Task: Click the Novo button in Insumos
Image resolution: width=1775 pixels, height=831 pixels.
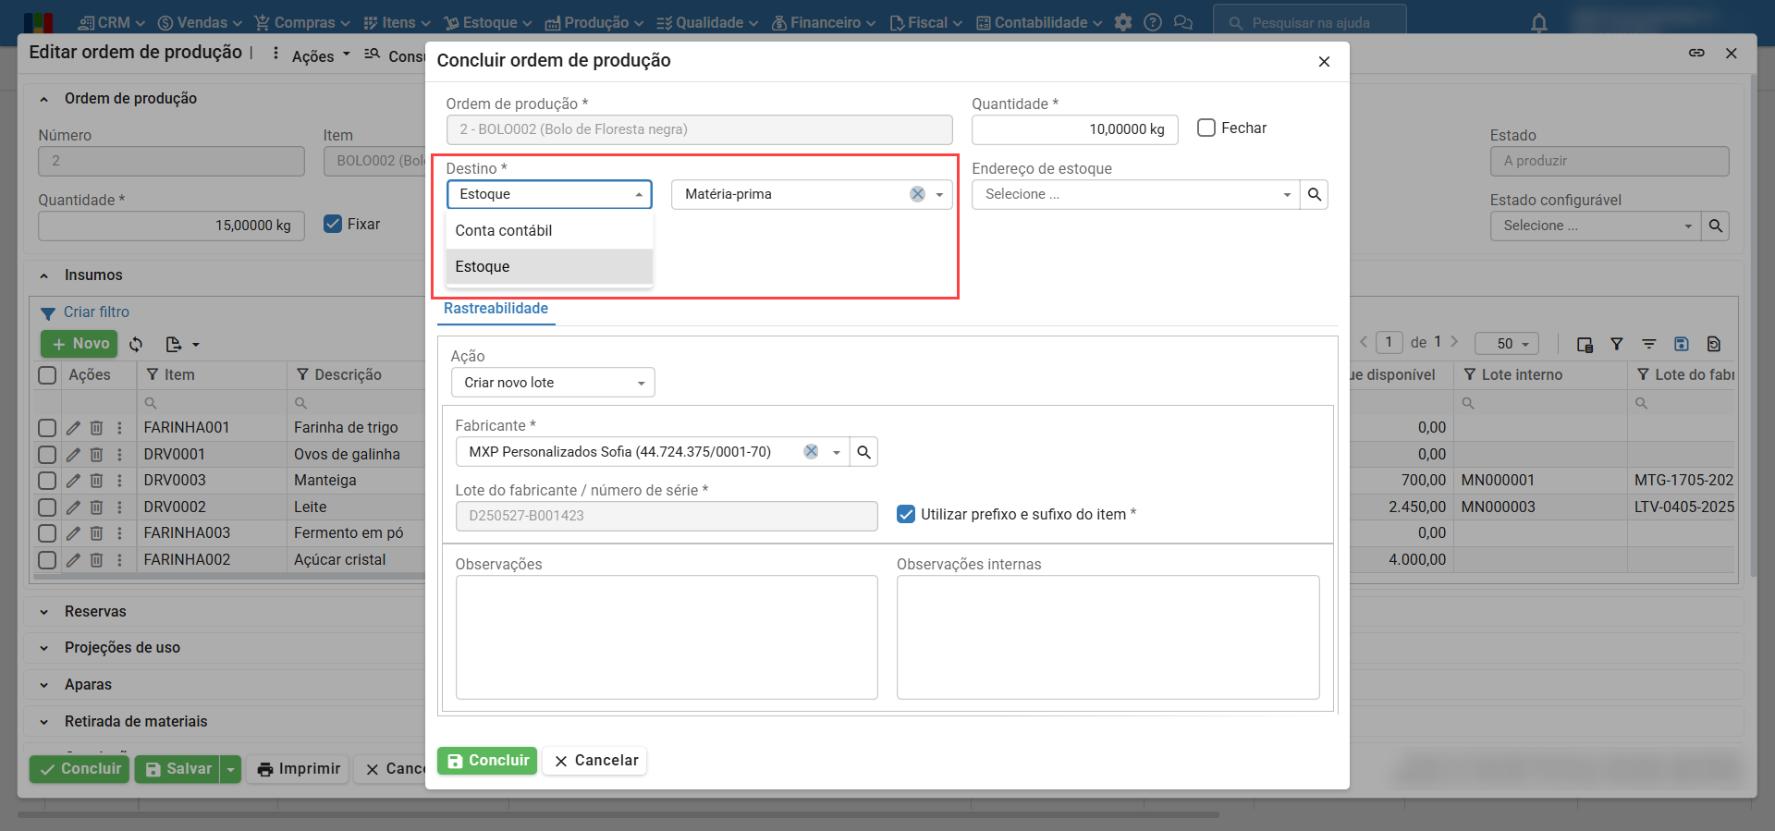Action: 80,344
